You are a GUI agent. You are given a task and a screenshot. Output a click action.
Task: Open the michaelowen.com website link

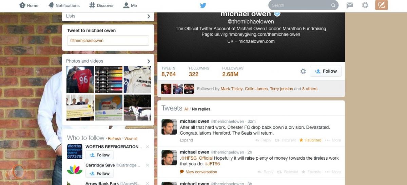click(256, 41)
